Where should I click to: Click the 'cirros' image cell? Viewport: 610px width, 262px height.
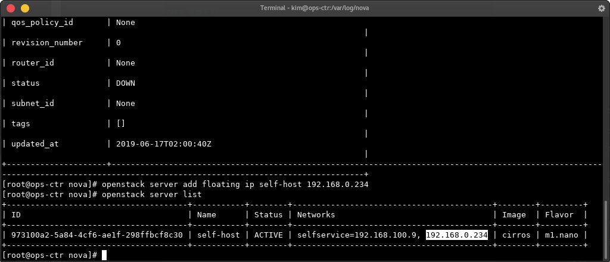pyautogui.click(x=516, y=235)
